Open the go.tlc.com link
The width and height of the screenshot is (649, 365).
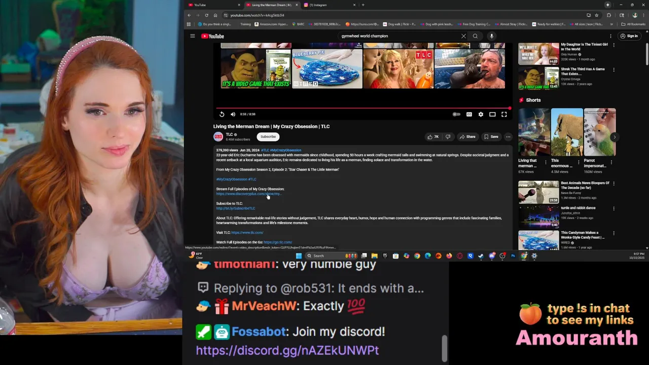coord(278,242)
